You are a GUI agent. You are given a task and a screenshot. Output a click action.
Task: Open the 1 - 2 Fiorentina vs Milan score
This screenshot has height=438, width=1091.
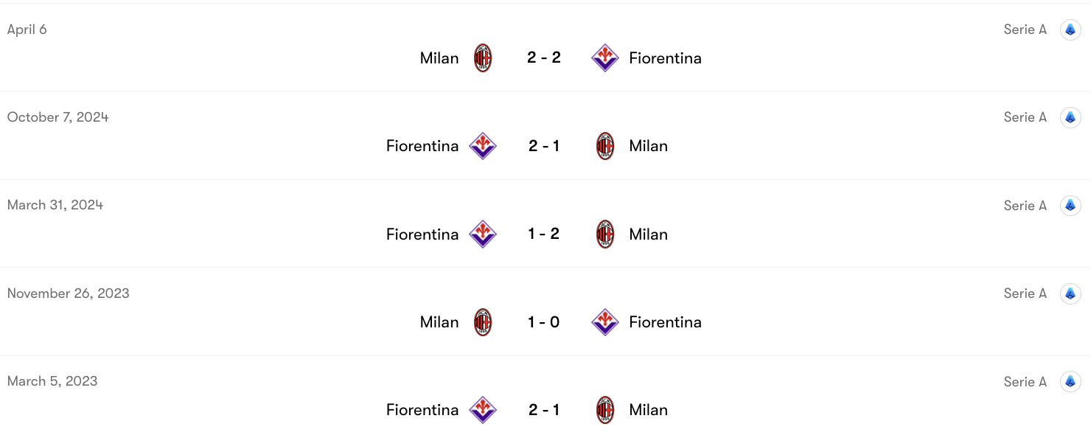pos(544,234)
